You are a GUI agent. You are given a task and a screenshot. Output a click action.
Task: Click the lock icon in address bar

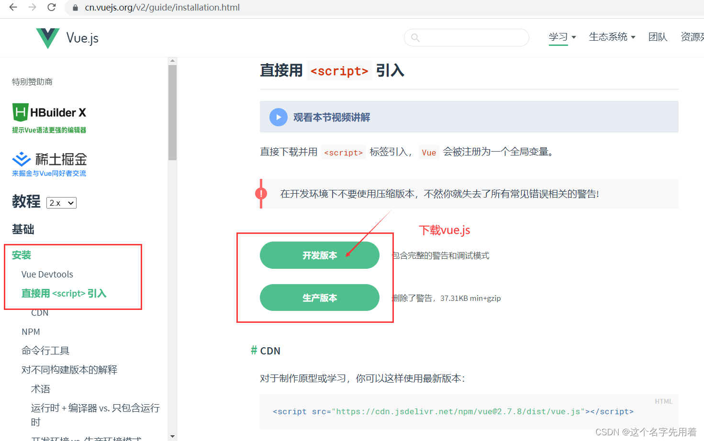pos(75,8)
